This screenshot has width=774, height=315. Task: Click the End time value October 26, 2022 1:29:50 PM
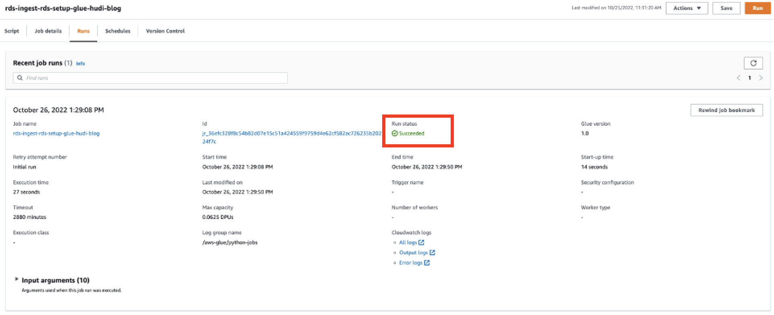(x=427, y=167)
